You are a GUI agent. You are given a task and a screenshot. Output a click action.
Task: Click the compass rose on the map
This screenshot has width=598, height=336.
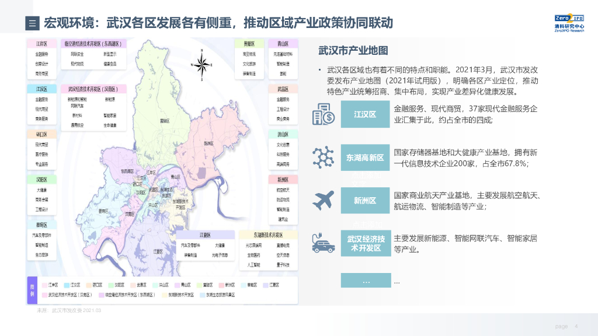pyautogui.click(x=201, y=65)
